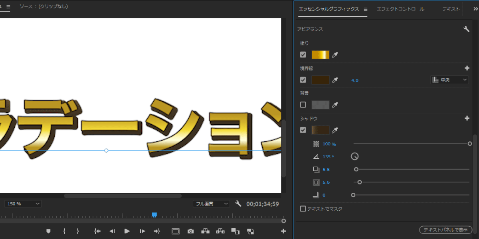479x239 pixels.
Task: Click the Lift icon
Action: [205, 231]
